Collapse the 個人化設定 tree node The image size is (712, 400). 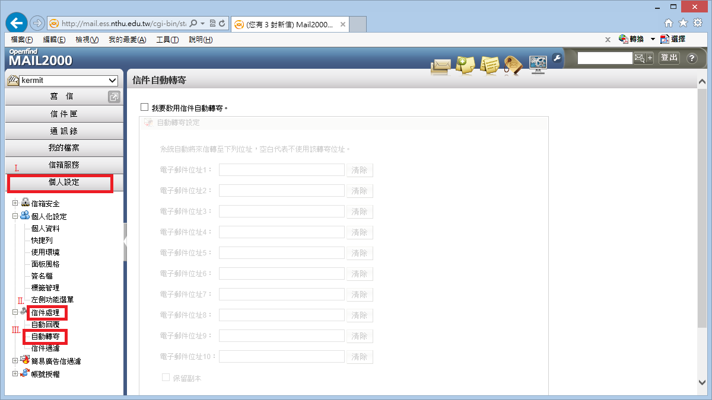[15, 216]
